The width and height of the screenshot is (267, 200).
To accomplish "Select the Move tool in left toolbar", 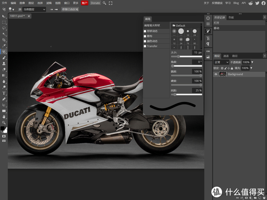I will (4, 16).
